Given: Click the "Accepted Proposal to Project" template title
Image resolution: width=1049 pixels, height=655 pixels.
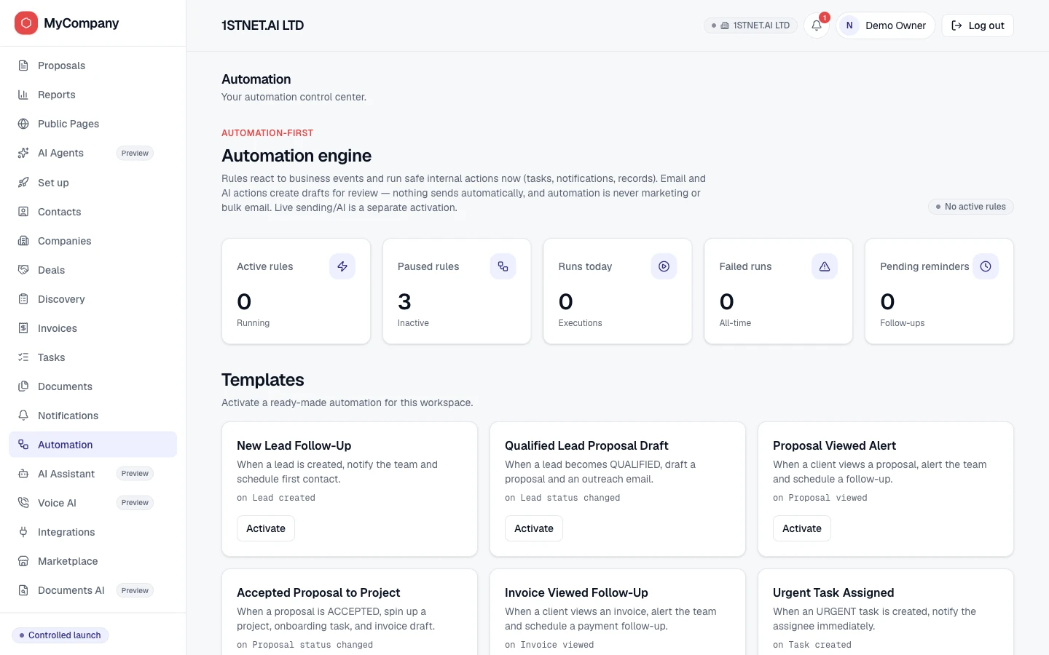Looking at the screenshot, I should pos(318,592).
